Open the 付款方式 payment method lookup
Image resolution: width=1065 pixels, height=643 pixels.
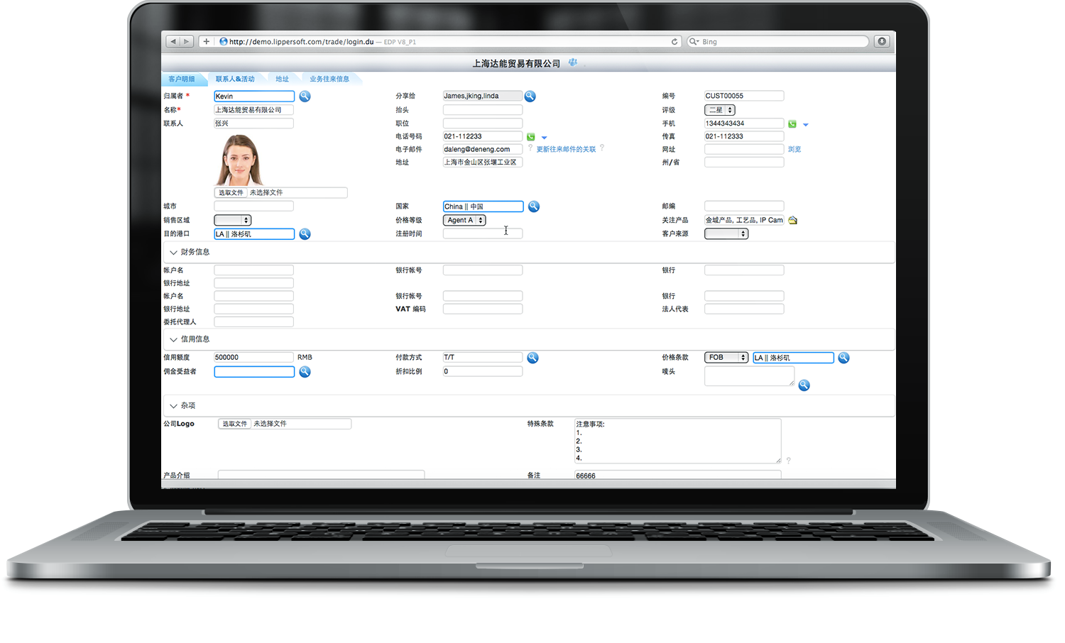tap(532, 358)
